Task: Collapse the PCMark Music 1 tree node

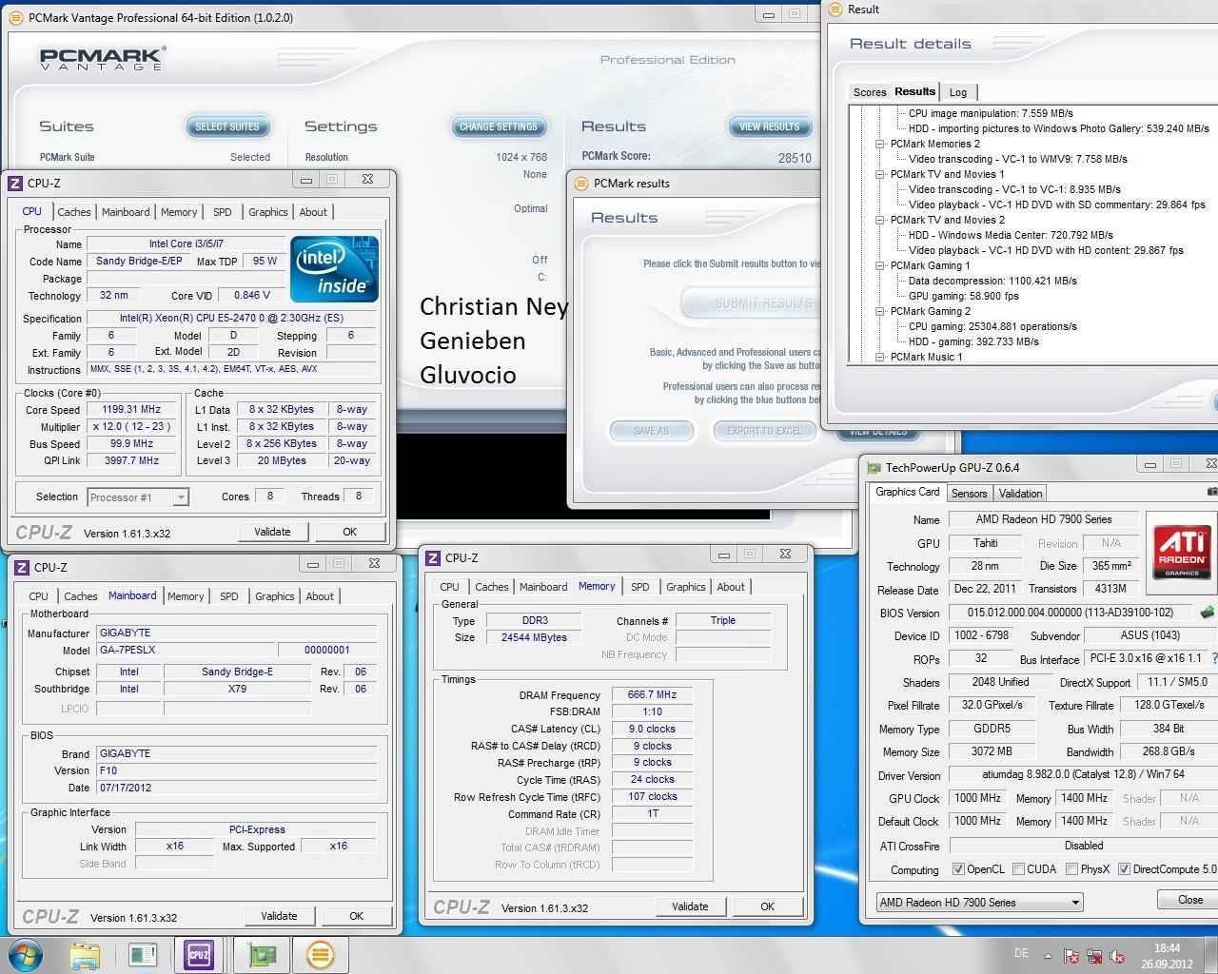Action: click(880, 357)
